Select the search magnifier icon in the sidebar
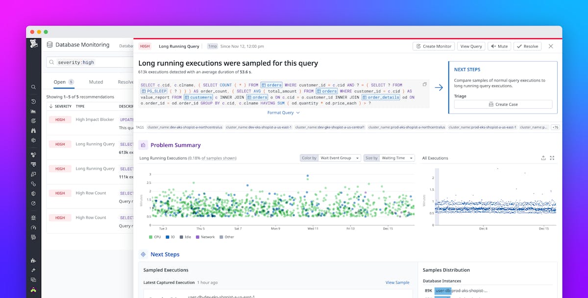The height and width of the screenshot is (298, 588). tap(33, 87)
